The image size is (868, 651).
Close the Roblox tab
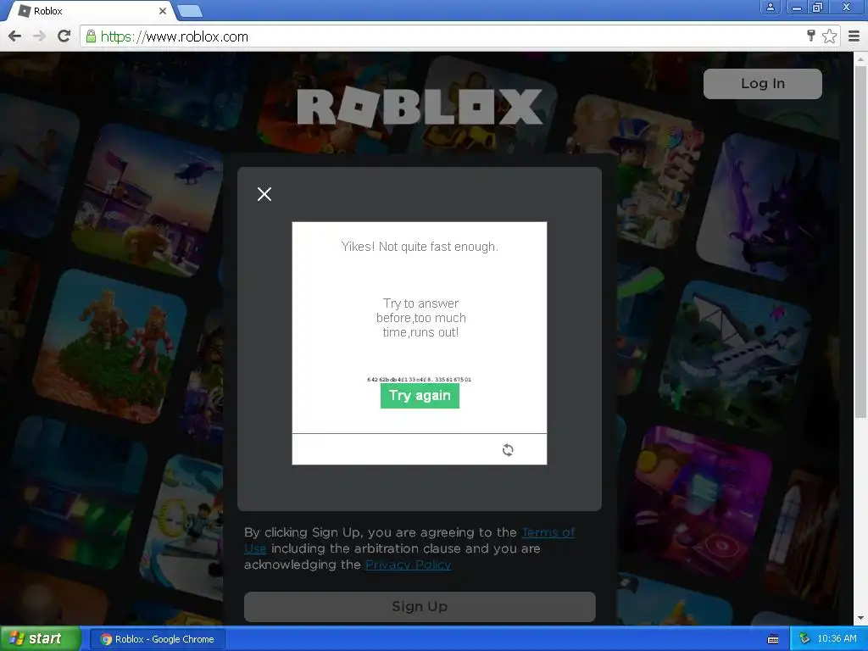[x=163, y=11]
